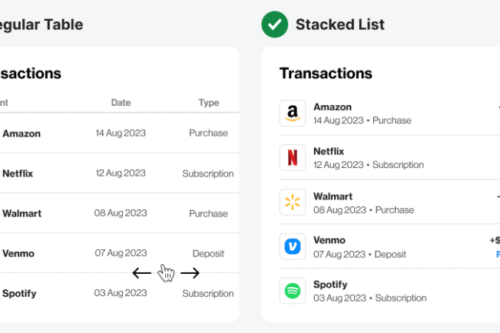Open the Netflix transaction in stacked list
Image resolution: width=500 pixels, height=333 pixels.
pyautogui.click(x=384, y=158)
